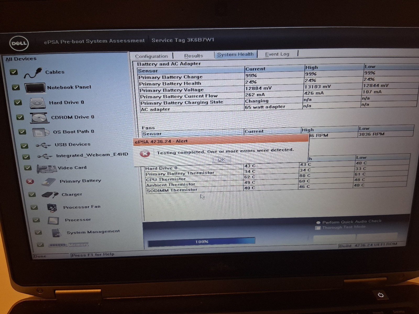The image size is (419, 314).
Task: Toggle the OS Boot Path 0 check mark
Action: 22,132
